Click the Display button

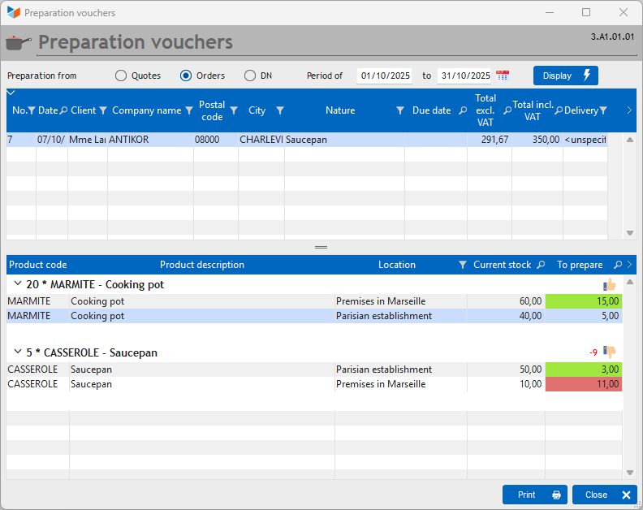point(566,76)
